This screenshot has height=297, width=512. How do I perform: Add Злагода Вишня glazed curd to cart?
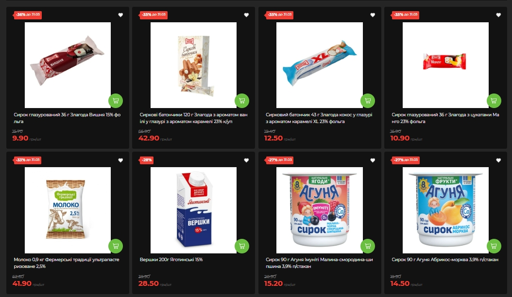pyautogui.click(x=116, y=101)
